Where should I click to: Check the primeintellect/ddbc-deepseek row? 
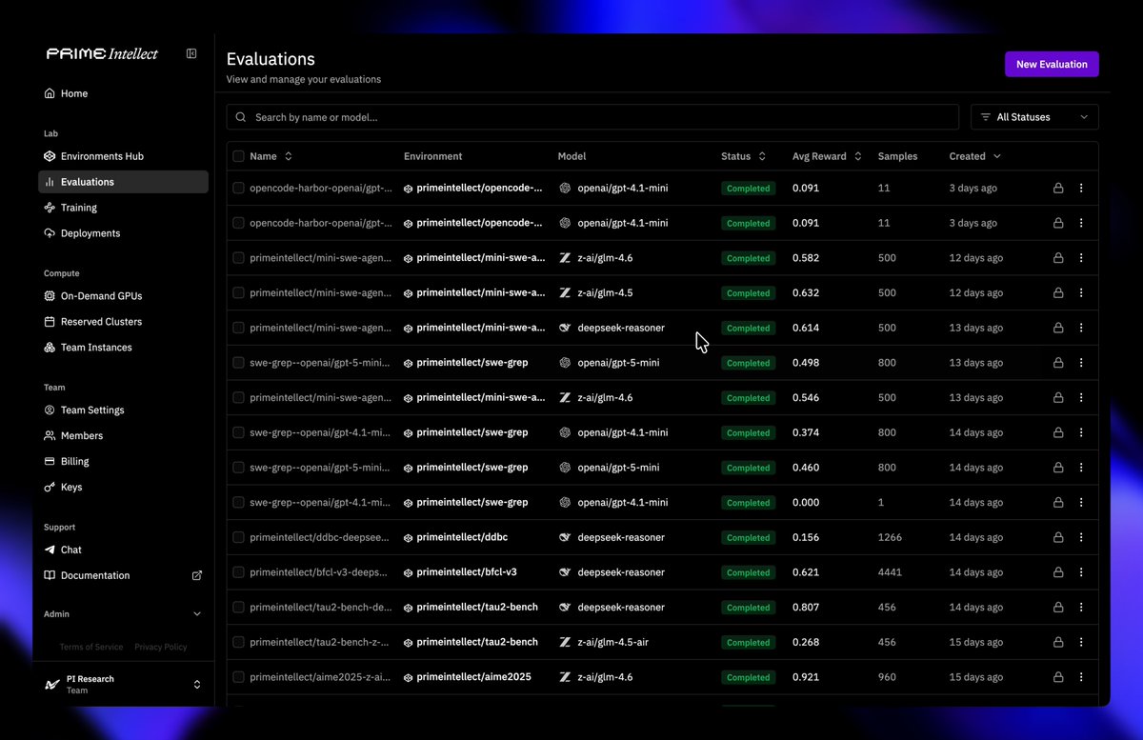[x=238, y=537]
